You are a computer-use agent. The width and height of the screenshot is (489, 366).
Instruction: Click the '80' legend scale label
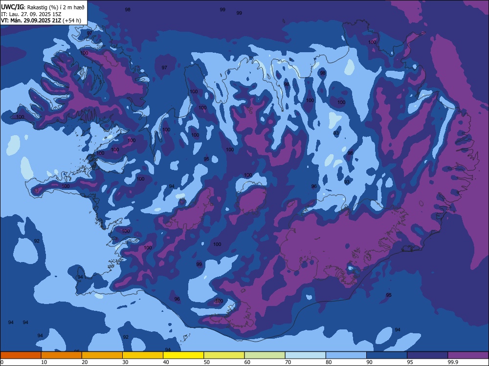[329, 362]
